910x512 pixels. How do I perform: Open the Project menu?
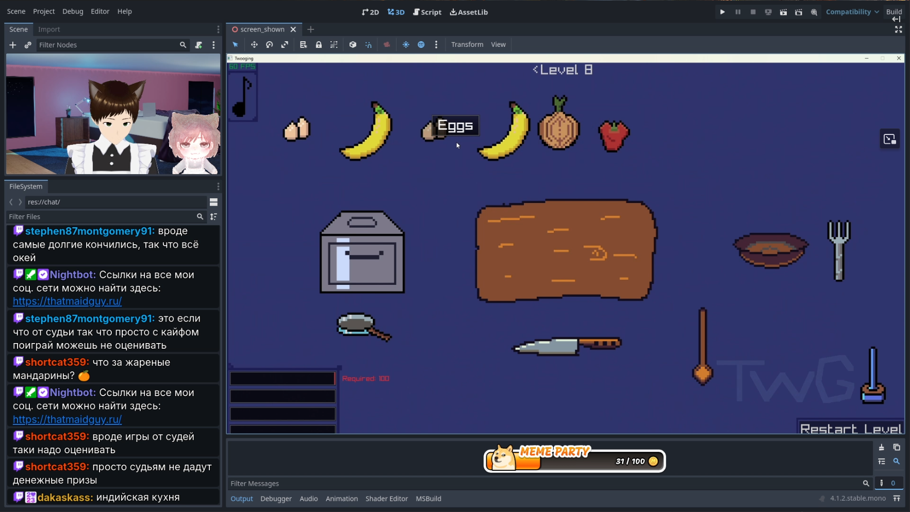pos(44,11)
